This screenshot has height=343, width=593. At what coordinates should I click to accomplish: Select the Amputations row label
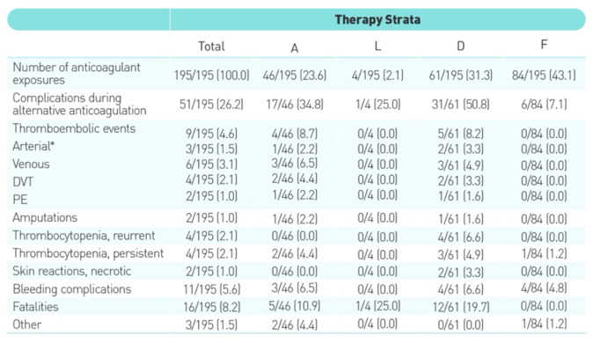45,218
